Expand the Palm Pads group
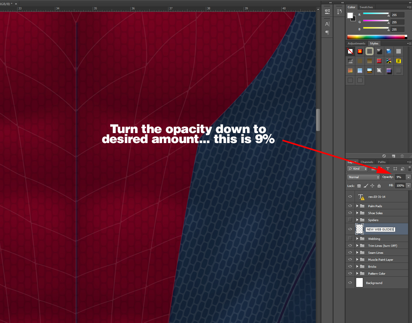 click(357, 206)
